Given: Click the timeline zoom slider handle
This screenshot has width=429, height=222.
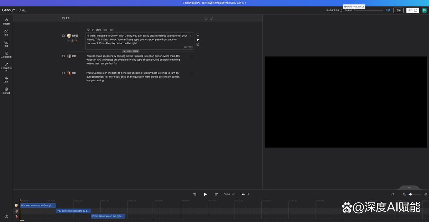Looking at the screenshot, I should [x=410, y=194].
